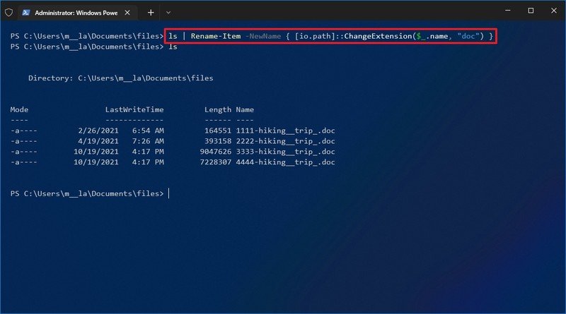
Task: Click the LastWriteTime column header
Action: coord(134,109)
